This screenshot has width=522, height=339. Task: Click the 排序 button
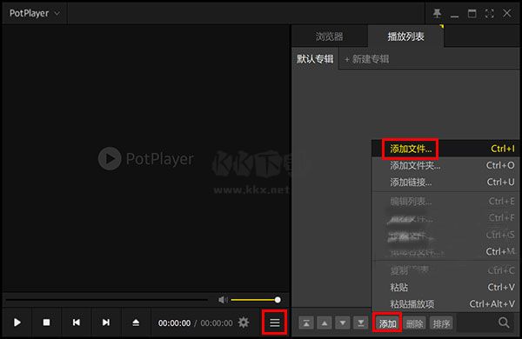coord(441,323)
